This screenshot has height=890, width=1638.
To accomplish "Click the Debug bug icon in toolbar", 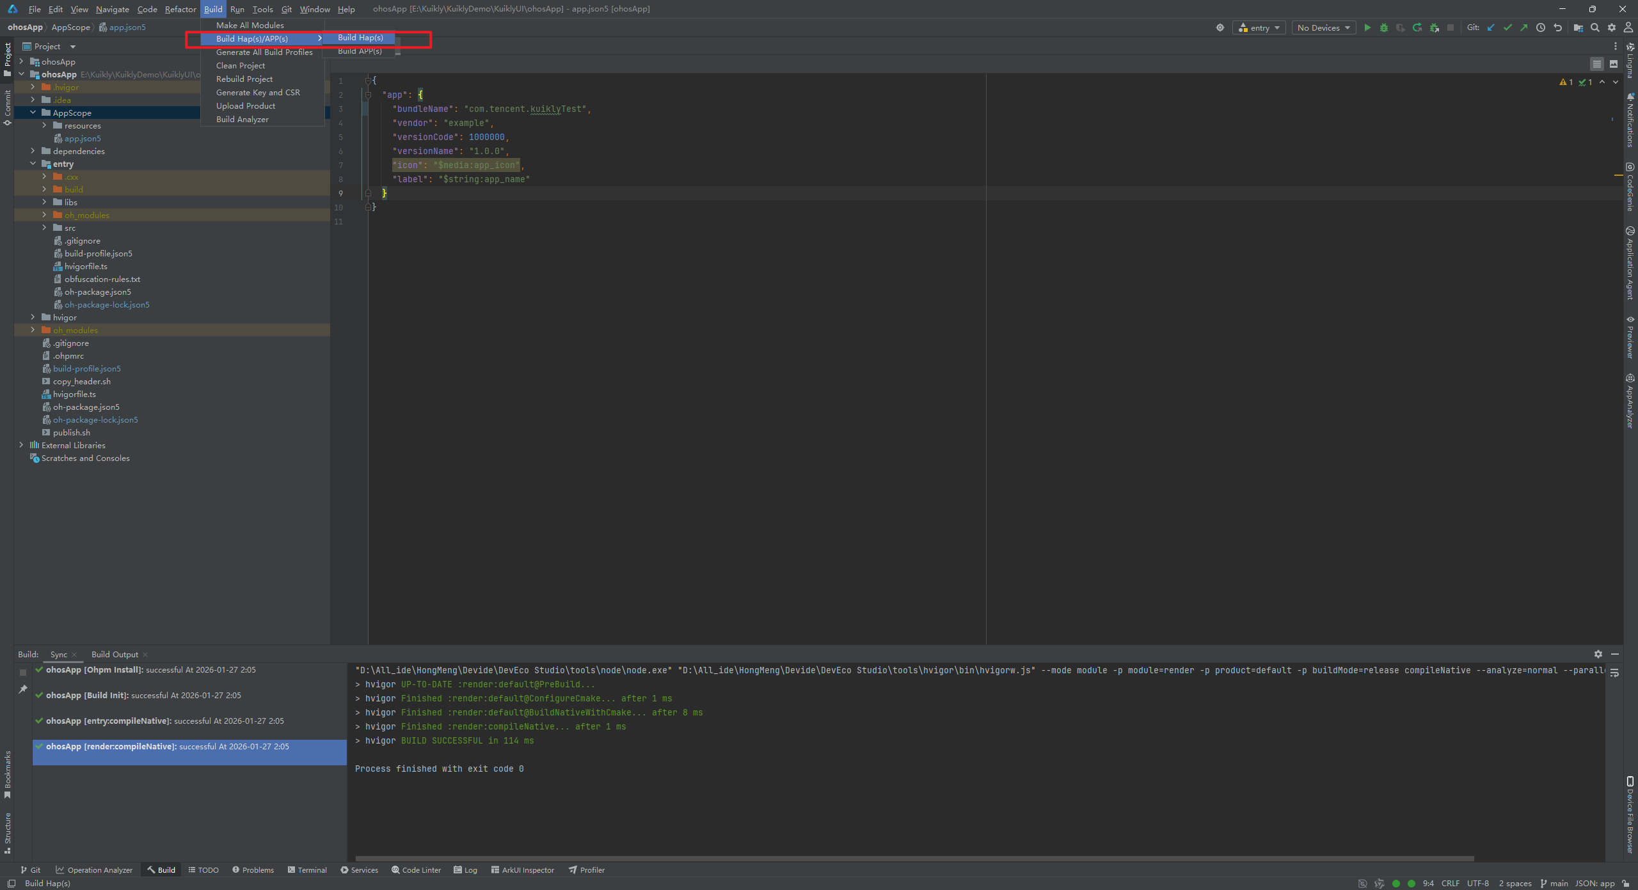I will pos(1384,27).
